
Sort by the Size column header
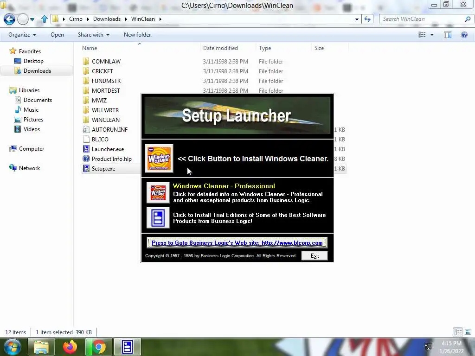point(319,48)
